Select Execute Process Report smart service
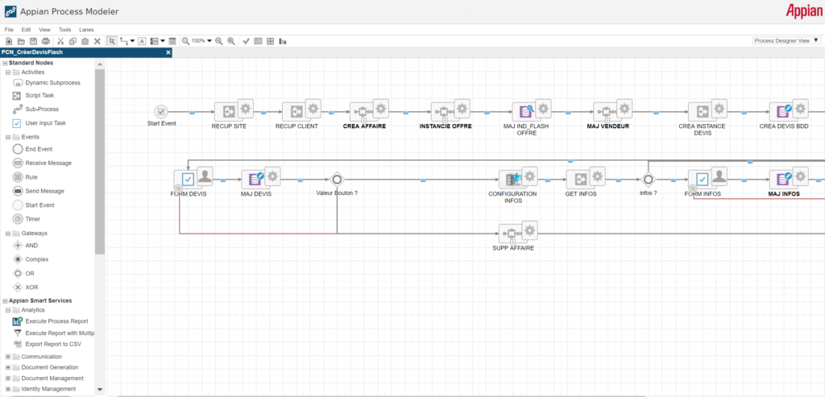The height and width of the screenshot is (397, 825). (x=50, y=320)
